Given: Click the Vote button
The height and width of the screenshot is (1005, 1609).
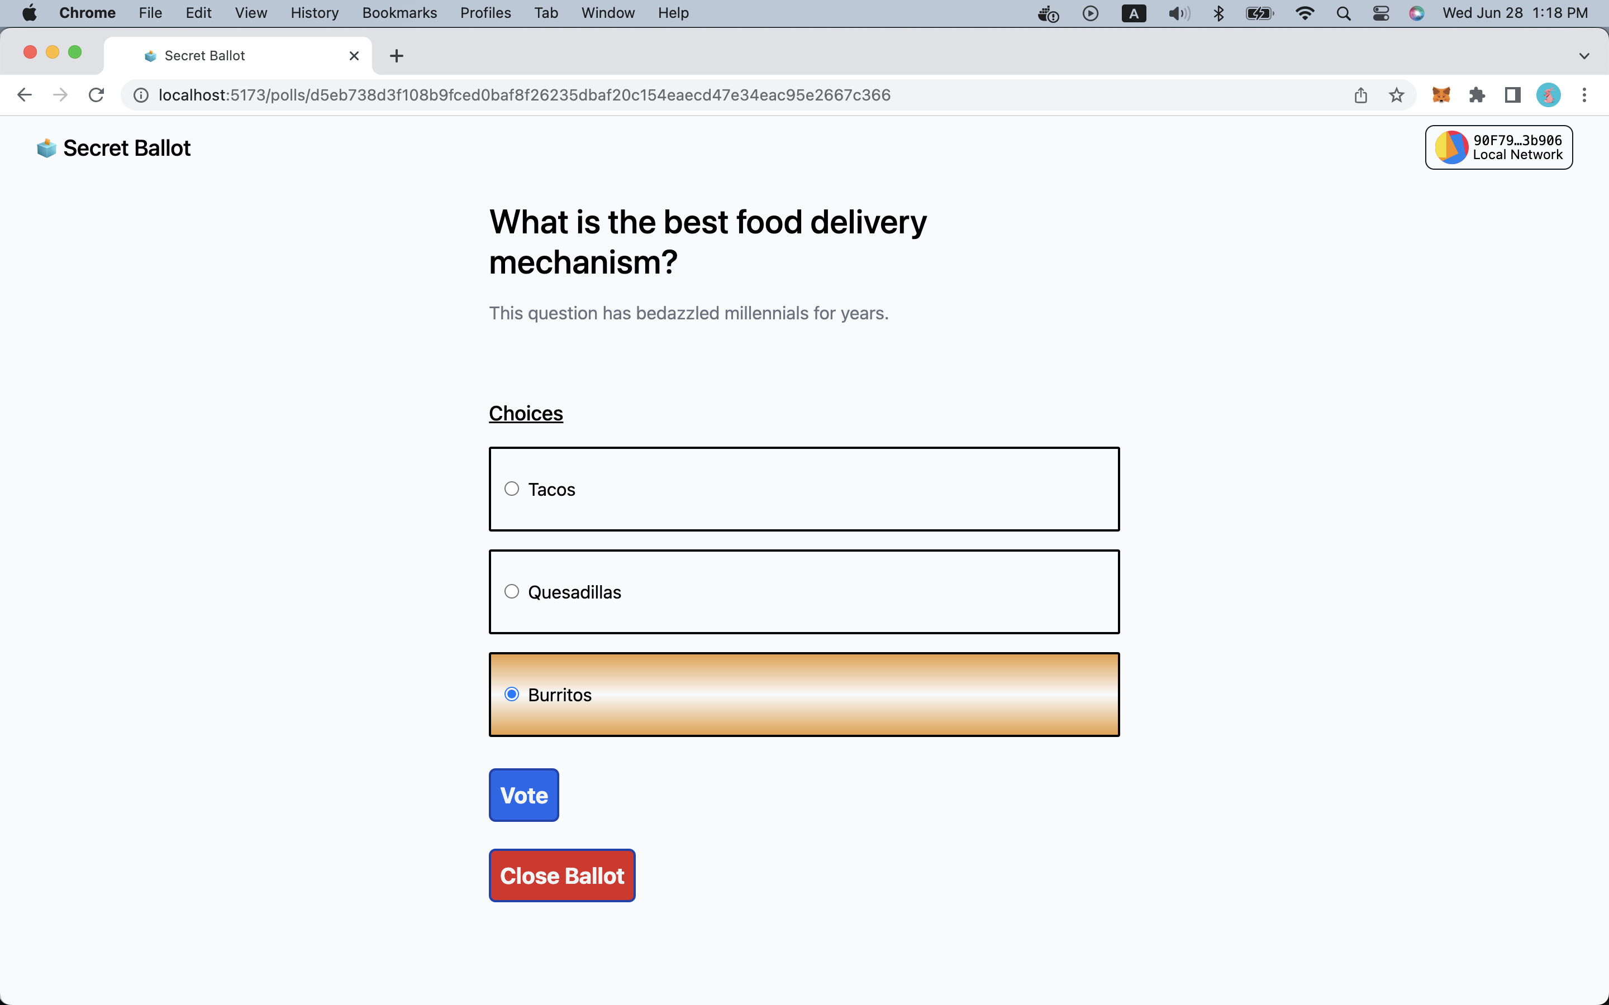Looking at the screenshot, I should (x=522, y=795).
